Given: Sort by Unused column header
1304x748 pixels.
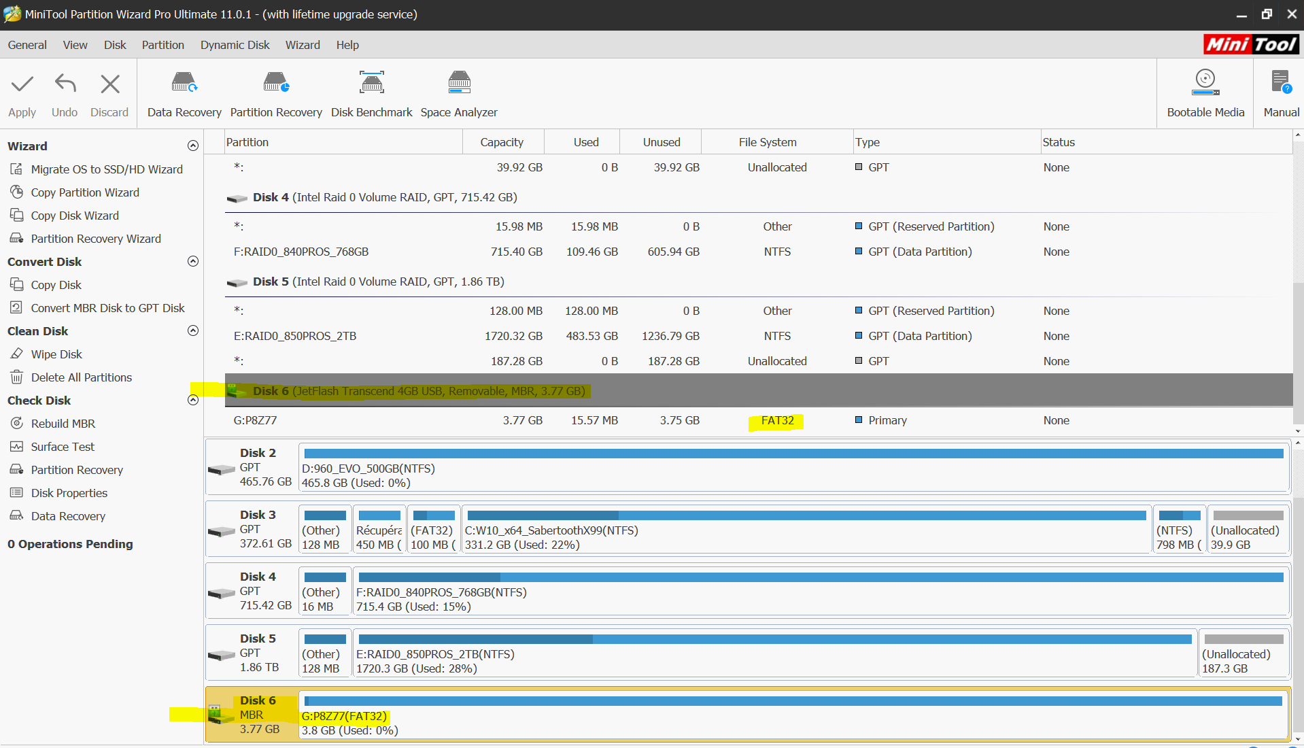Looking at the screenshot, I should pos(662,142).
